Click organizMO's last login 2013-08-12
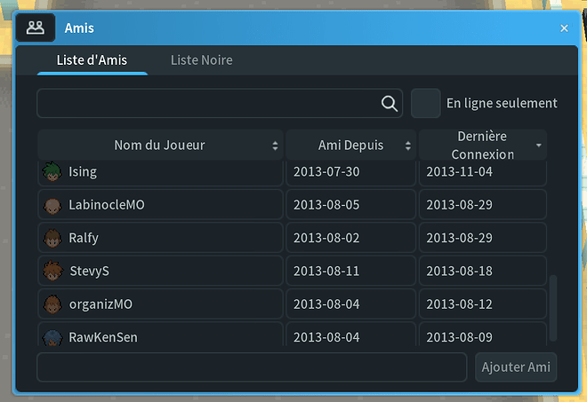587x402 pixels. pos(459,304)
